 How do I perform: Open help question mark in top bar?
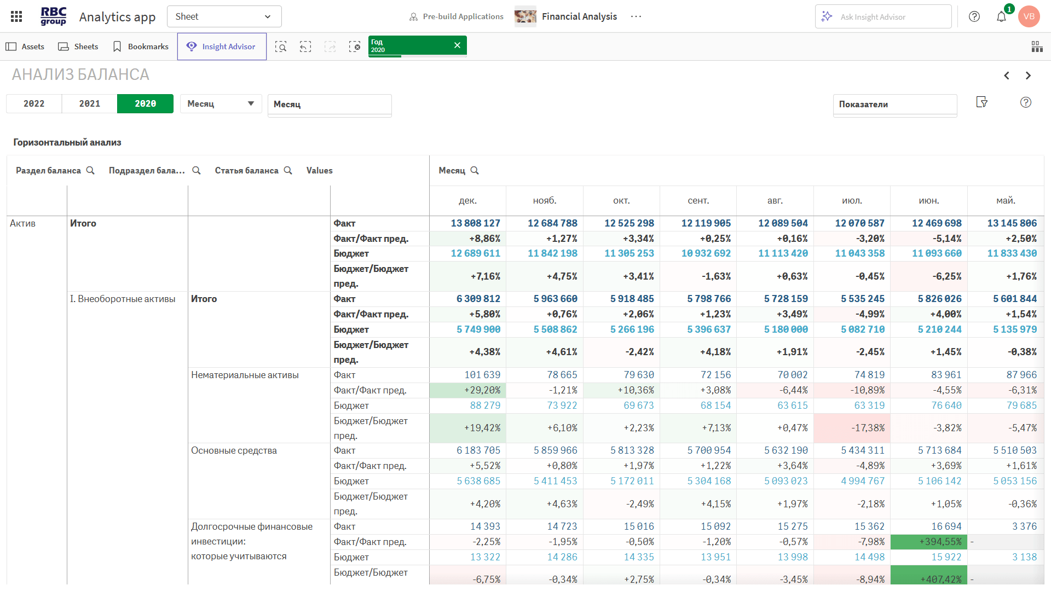point(974,16)
